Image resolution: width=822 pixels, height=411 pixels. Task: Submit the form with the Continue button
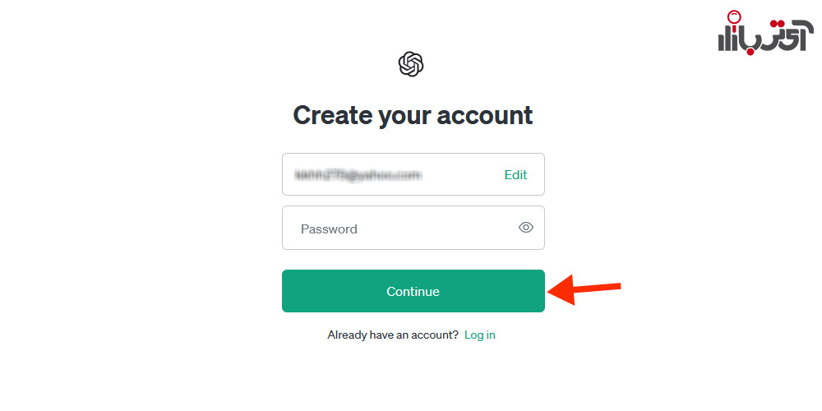tap(413, 291)
